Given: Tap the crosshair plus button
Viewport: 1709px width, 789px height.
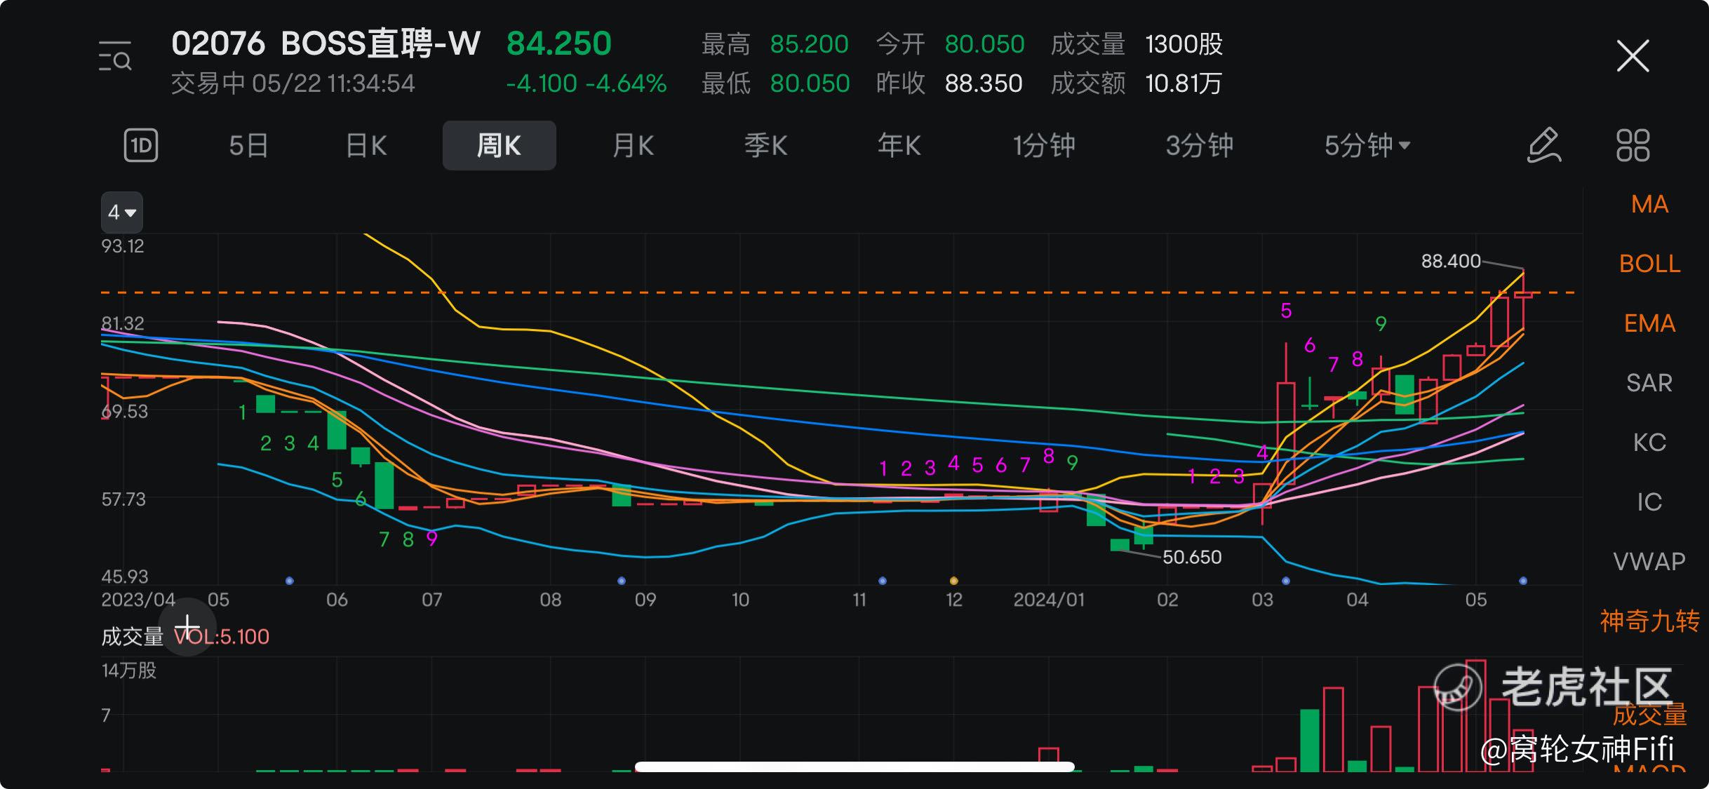Looking at the screenshot, I should [187, 626].
